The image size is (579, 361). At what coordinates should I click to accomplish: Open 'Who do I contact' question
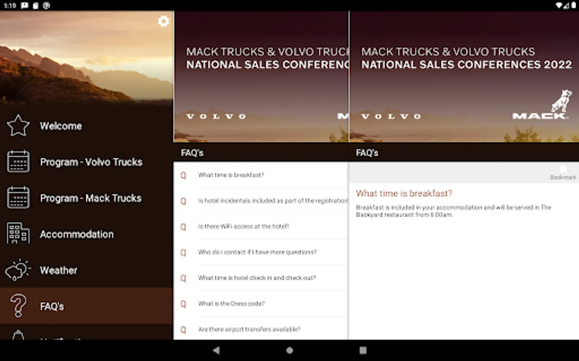click(261, 252)
